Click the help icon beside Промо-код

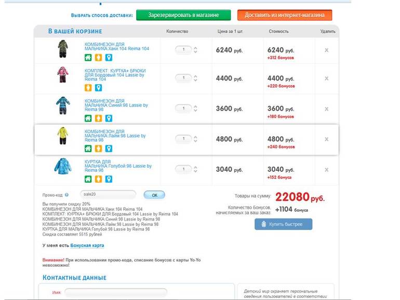click(x=67, y=195)
